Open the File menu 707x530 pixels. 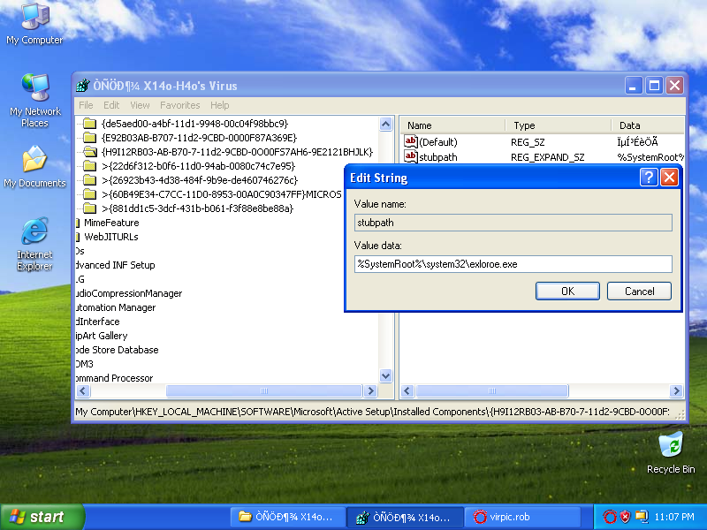(86, 105)
